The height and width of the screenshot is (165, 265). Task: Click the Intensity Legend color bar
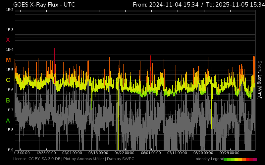[240, 159]
